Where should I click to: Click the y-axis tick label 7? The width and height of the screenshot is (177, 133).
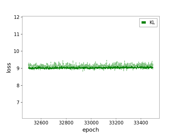[18, 103]
